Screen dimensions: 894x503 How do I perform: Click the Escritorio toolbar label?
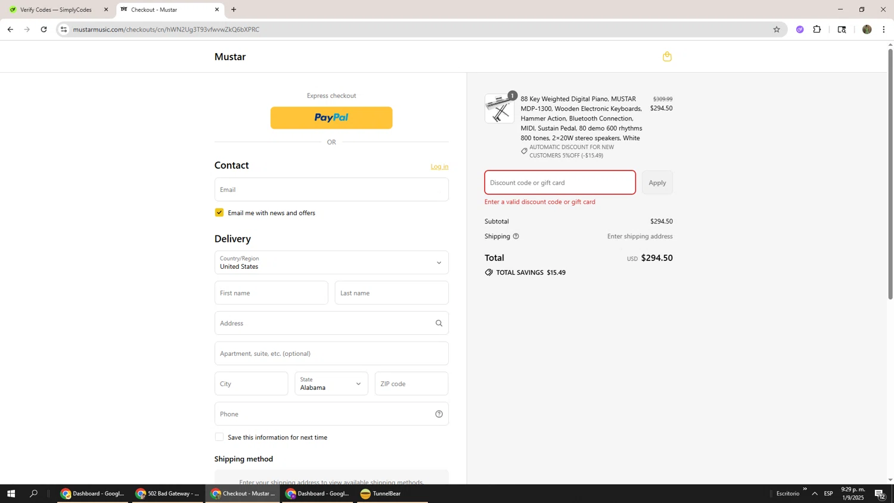click(788, 493)
